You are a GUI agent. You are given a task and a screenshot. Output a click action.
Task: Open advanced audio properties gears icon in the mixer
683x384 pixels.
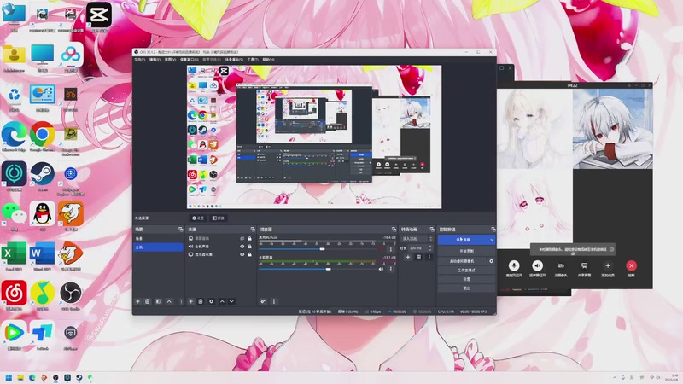click(263, 301)
